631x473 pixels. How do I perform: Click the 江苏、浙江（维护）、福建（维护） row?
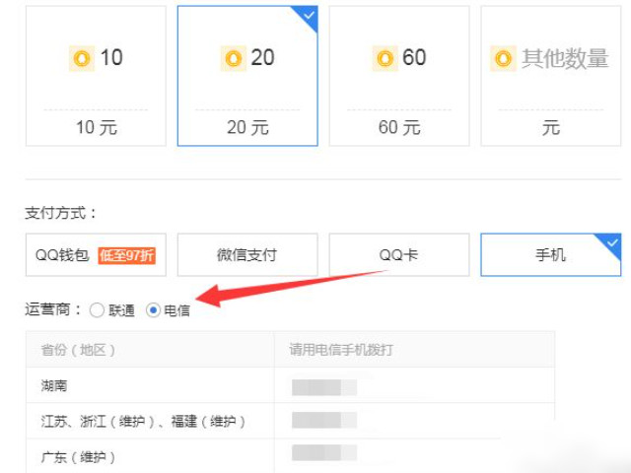pos(291,421)
